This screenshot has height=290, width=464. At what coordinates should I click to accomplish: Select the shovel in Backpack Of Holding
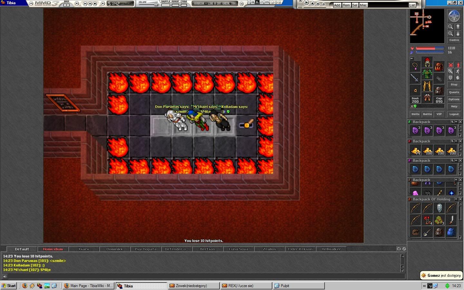[427, 232]
